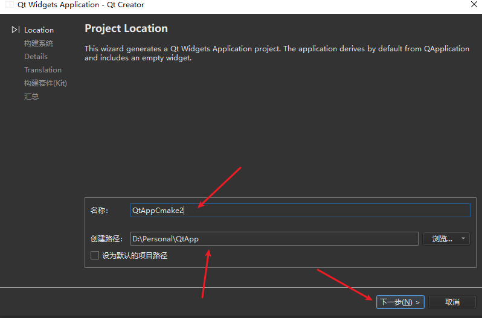Go to the Translation wizard step
This screenshot has height=318, width=482.
click(x=42, y=69)
